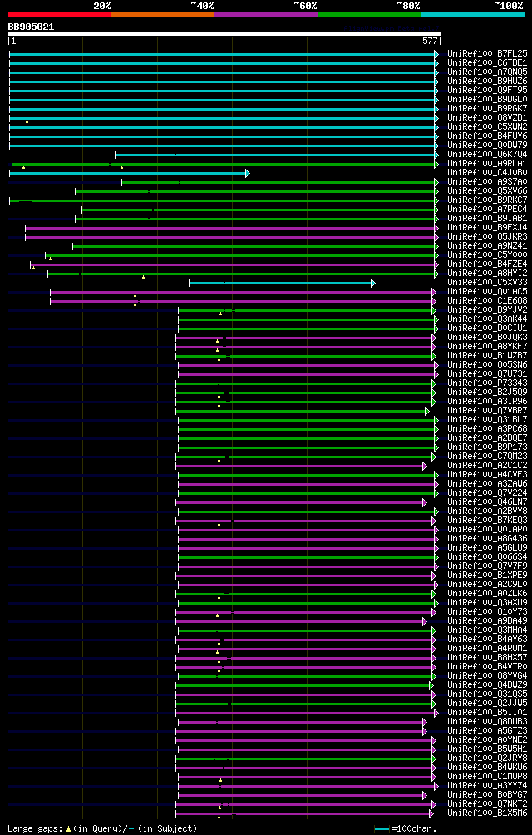Open hit UniRef100_C5XWN2

487,126
